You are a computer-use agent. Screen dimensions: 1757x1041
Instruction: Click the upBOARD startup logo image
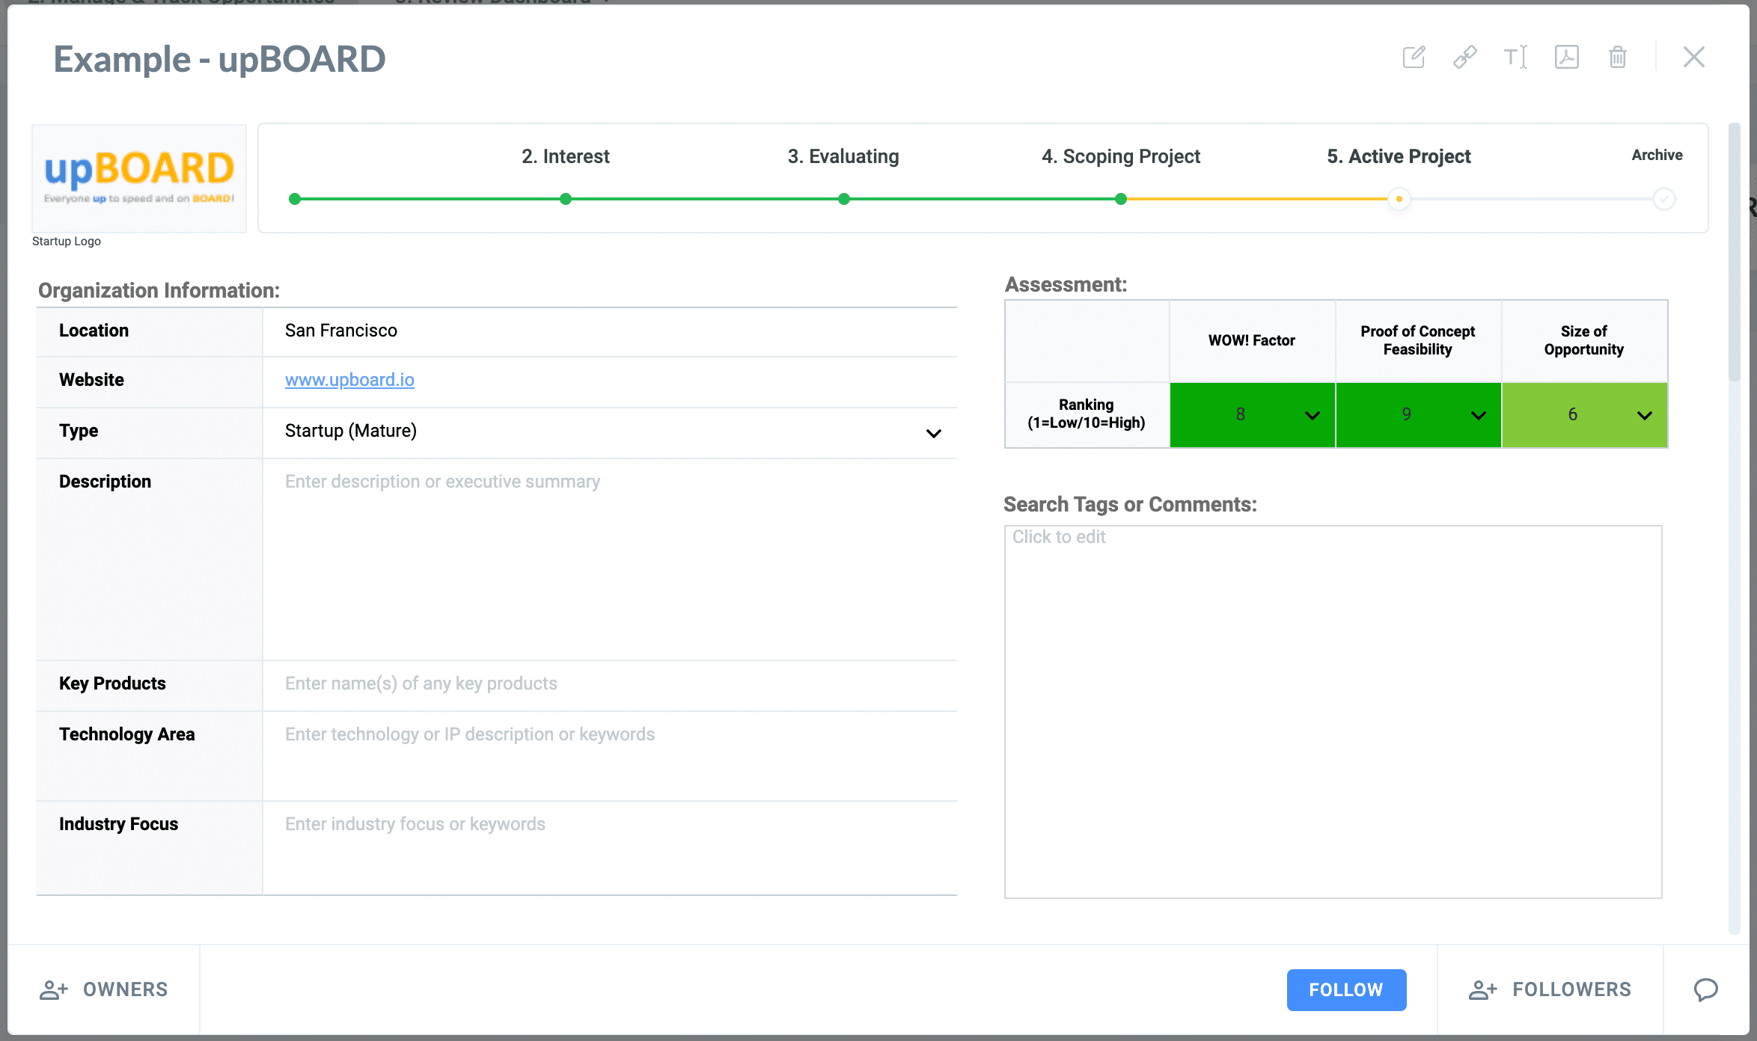click(x=139, y=179)
